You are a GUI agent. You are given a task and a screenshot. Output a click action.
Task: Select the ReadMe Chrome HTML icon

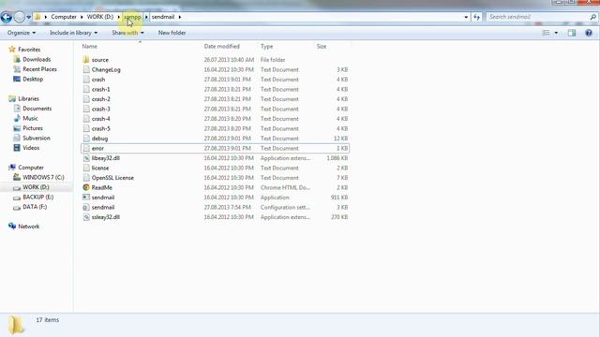(x=86, y=187)
